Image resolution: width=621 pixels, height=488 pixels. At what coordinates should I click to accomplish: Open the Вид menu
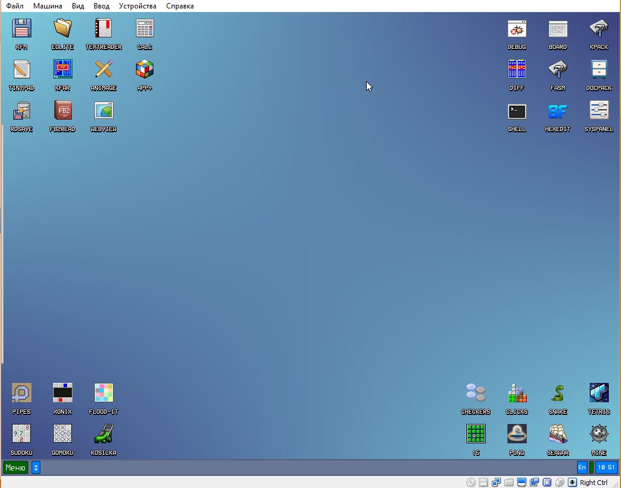pyautogui.click(x=77, y=6)
